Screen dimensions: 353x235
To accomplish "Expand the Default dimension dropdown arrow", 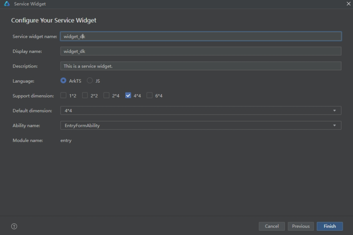I will 334,111.
